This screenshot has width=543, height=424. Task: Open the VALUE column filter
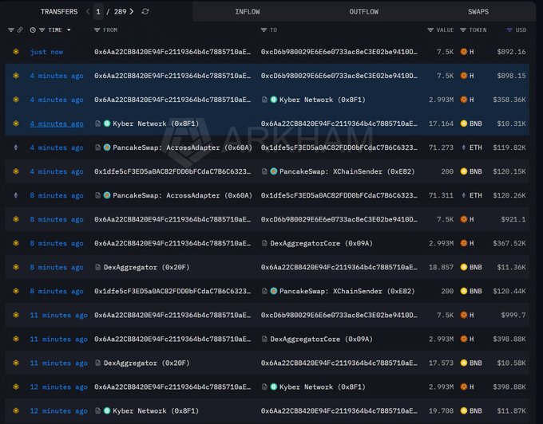point(430,30)
